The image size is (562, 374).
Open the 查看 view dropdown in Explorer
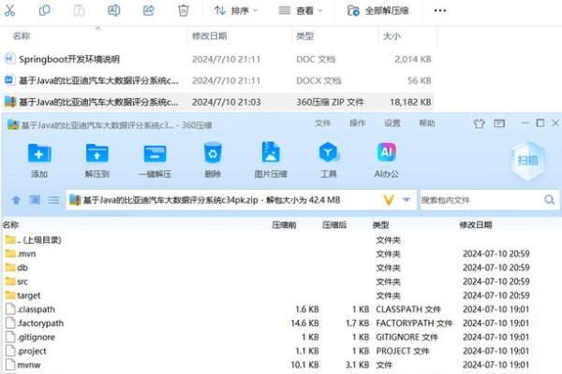click(301, 10)
